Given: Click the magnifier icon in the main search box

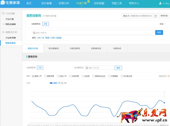Looking at the screenshot, I should (x=34, y=33).
